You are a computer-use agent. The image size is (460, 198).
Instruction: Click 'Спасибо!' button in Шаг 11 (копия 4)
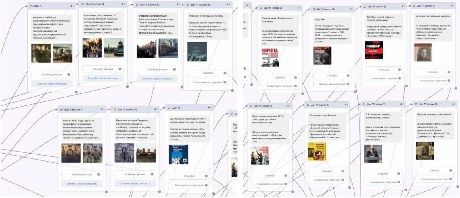point(327,171)
